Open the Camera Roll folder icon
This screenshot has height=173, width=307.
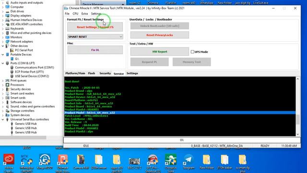pos(81,162)
